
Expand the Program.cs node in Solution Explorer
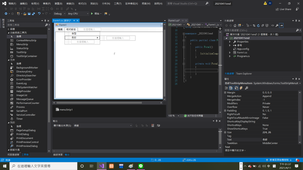[230, 56]
